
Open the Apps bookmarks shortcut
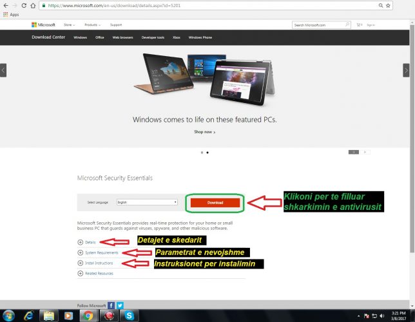pos(11,15)
